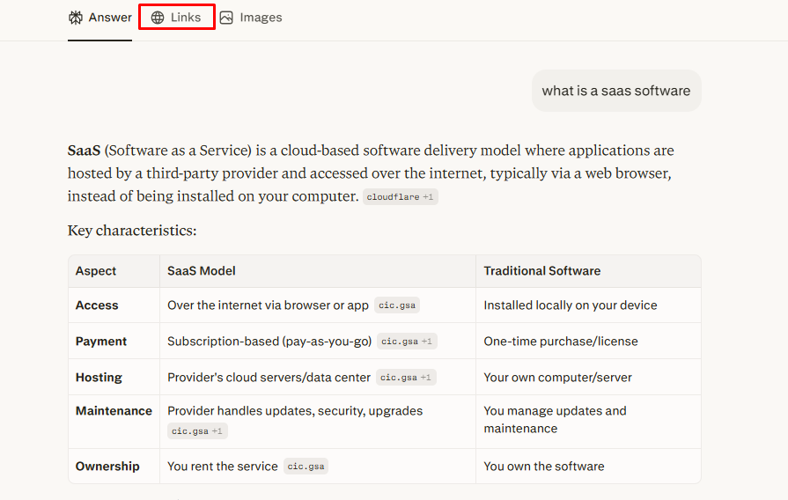Switch to the Images tab
The height and width of the screenshot is (500, 788).
point(251,18)
